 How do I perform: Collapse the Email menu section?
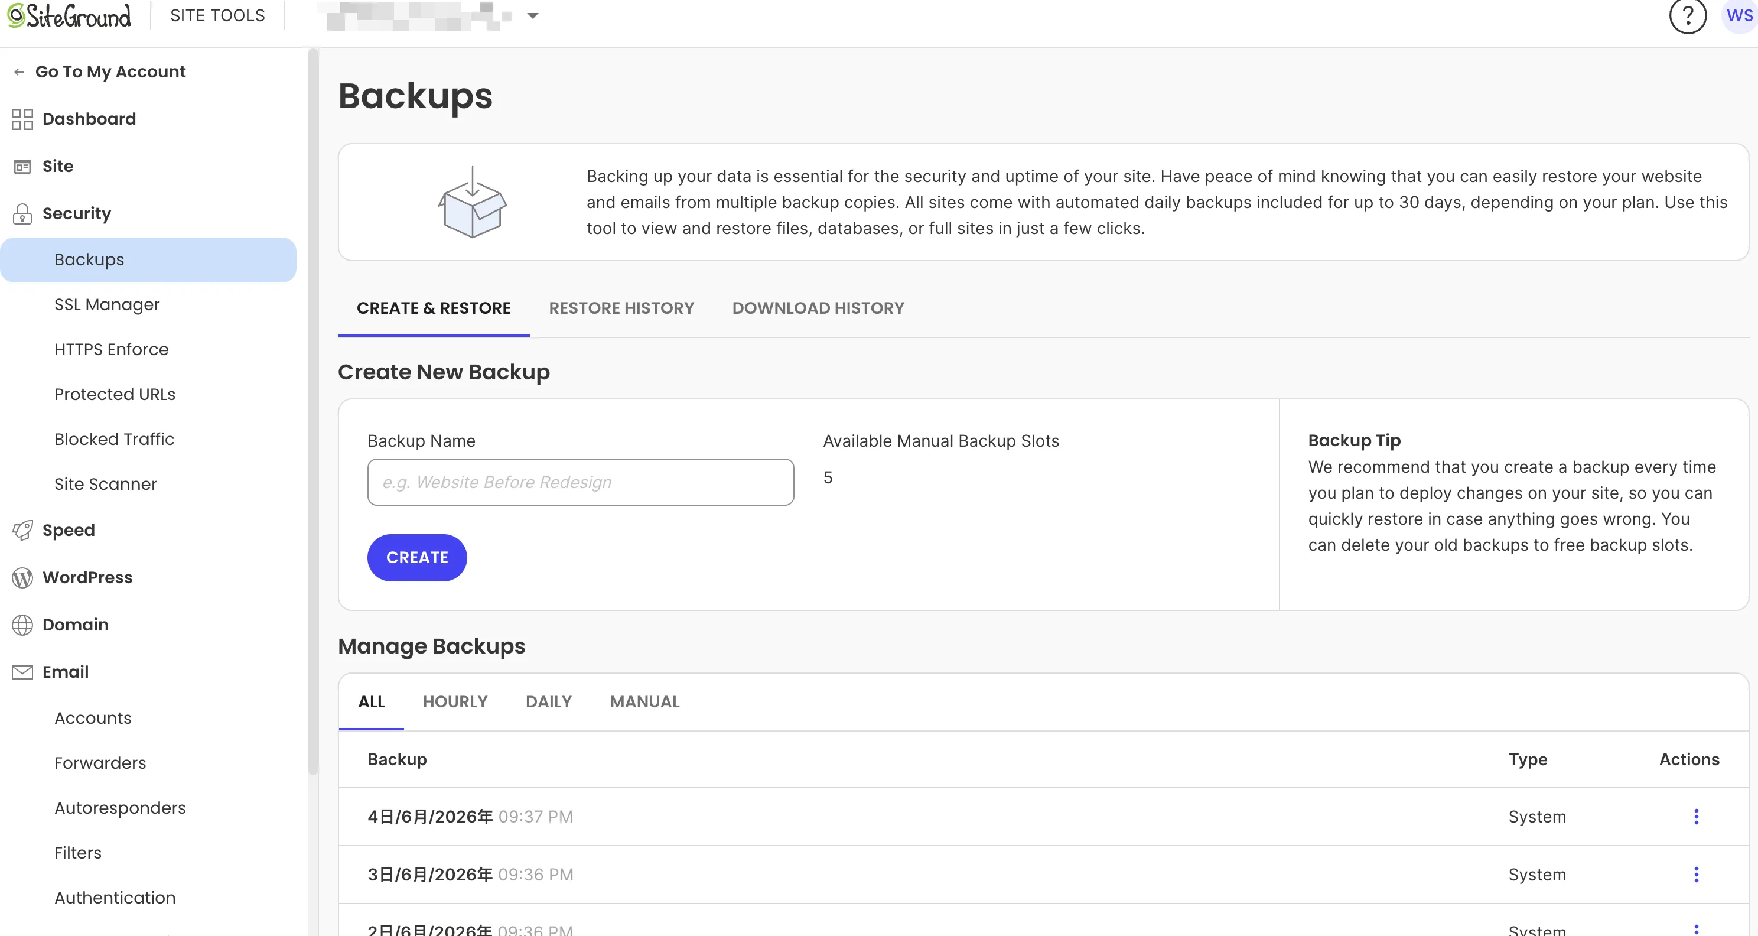point(66,672)
